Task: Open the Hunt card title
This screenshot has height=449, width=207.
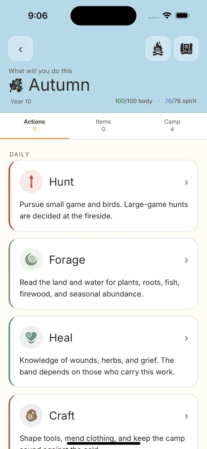Action: pyautogui.click(x=61, y=182)
